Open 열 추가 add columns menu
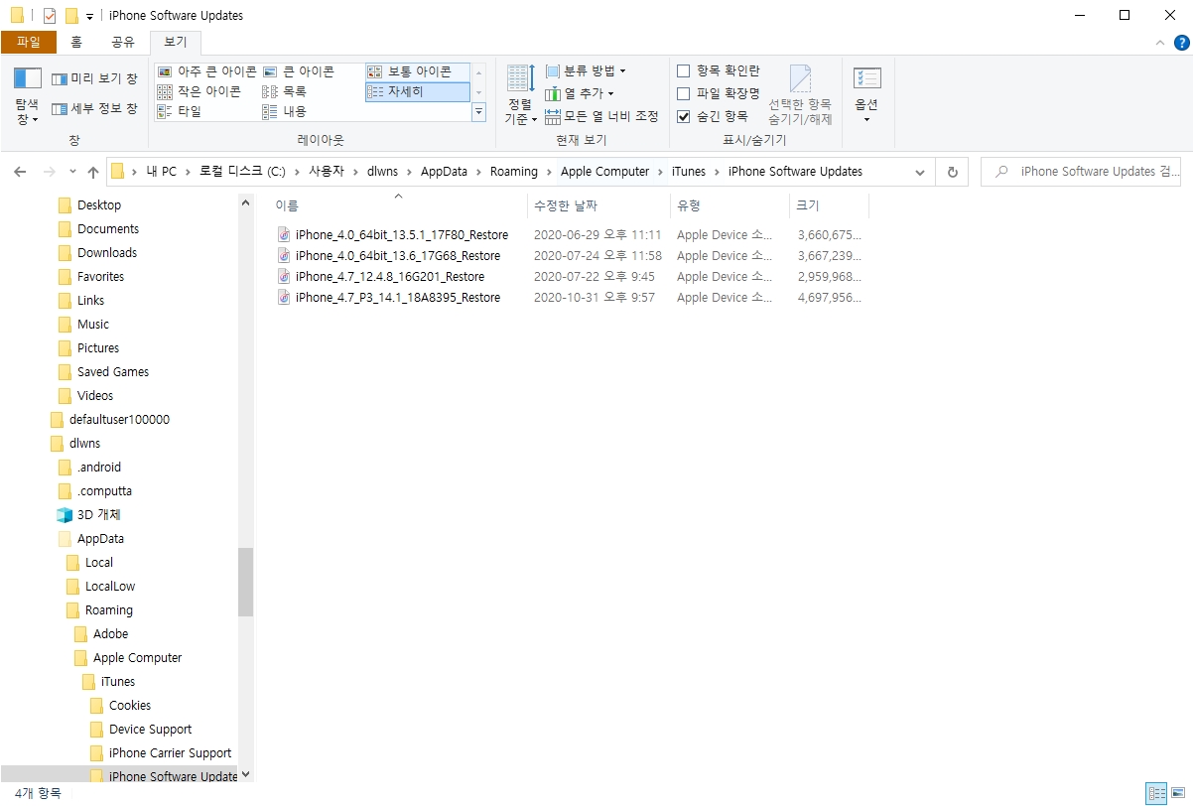Viewport: 1194px width, 806px height. point(580,93)
